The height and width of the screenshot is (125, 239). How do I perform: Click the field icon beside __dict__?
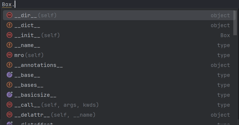coord(9,25)
